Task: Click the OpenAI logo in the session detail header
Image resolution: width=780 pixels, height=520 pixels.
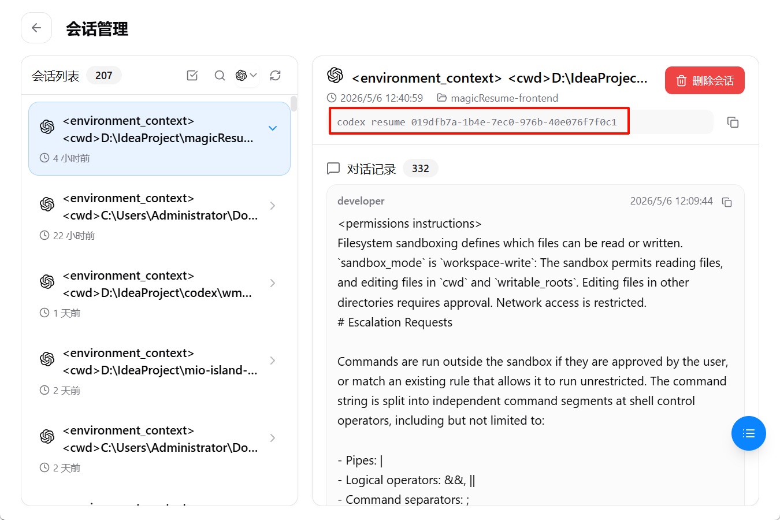Action: click(335, 75)
